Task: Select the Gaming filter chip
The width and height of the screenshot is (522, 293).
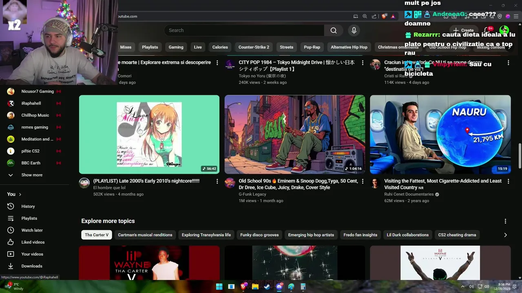Action: pos(176,47)
